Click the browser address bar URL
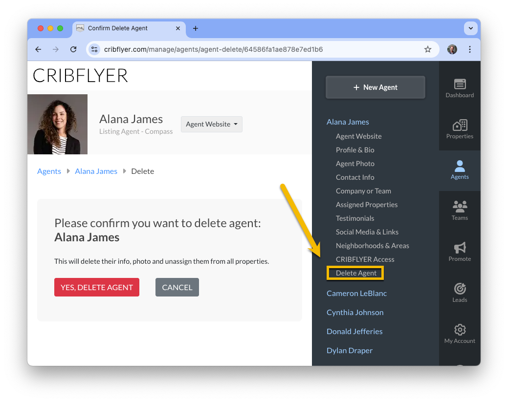Image resolution: width=508 pixels, height=402 pixels. tap(213, 49)
